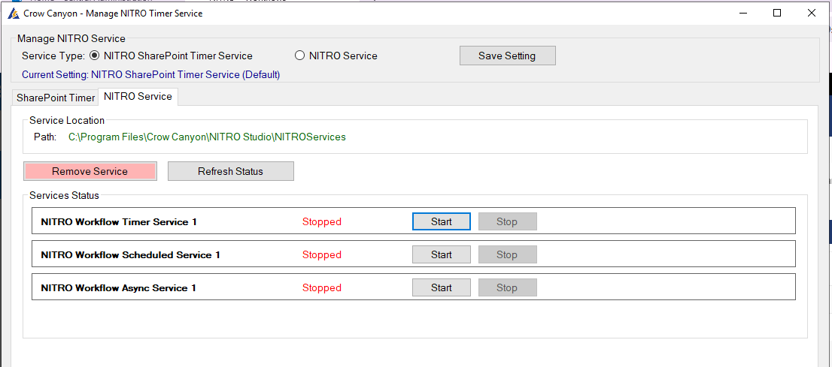The image size is (832, 367).
Task: Click the Refresh Status button
Action: [x=231, y=171]
